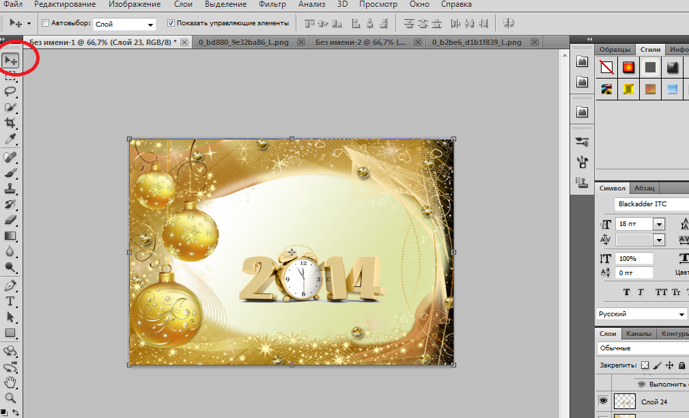Open the Русский language dropdown
This screenshot has width=689, height=418.
(x=642, y=313)
